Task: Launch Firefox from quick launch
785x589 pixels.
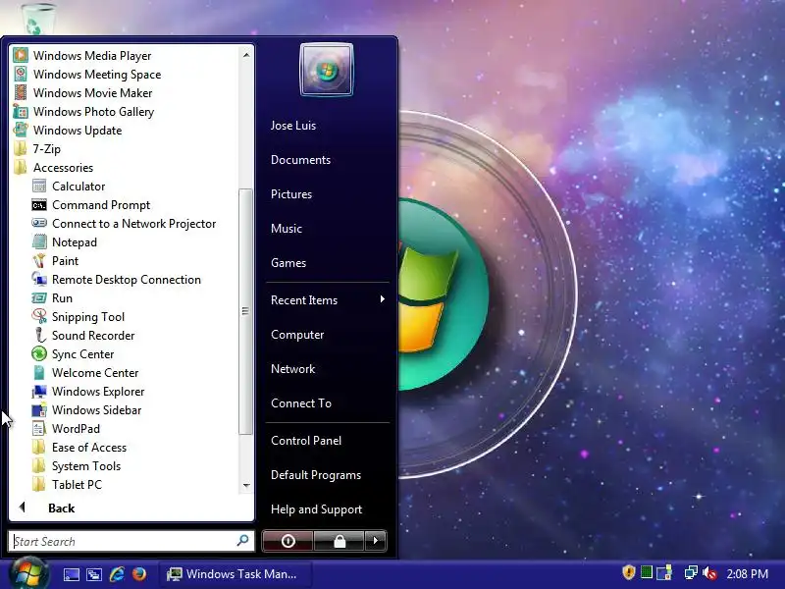Action: [x=139, y=574]
